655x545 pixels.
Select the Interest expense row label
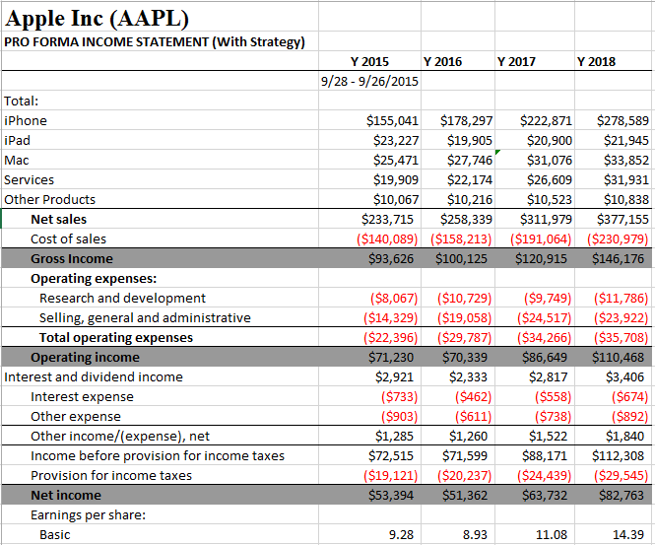[x=82, y=396]
